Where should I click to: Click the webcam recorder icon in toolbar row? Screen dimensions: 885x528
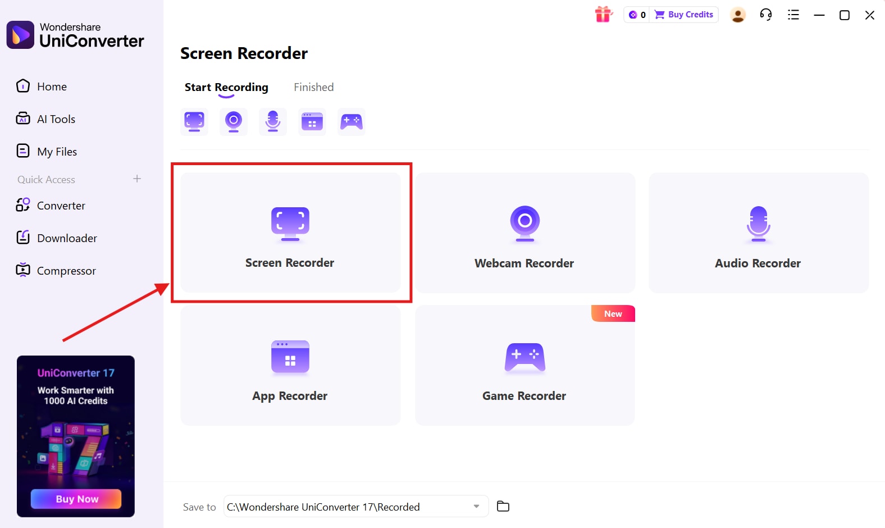(234, 121)
